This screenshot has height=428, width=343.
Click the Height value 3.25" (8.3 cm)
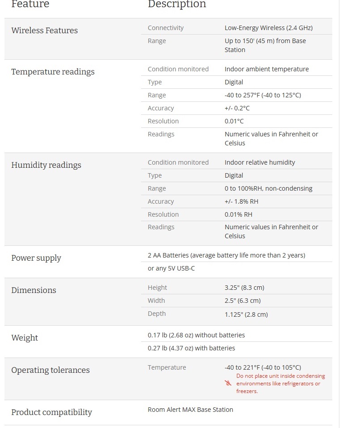pos(244,288)
